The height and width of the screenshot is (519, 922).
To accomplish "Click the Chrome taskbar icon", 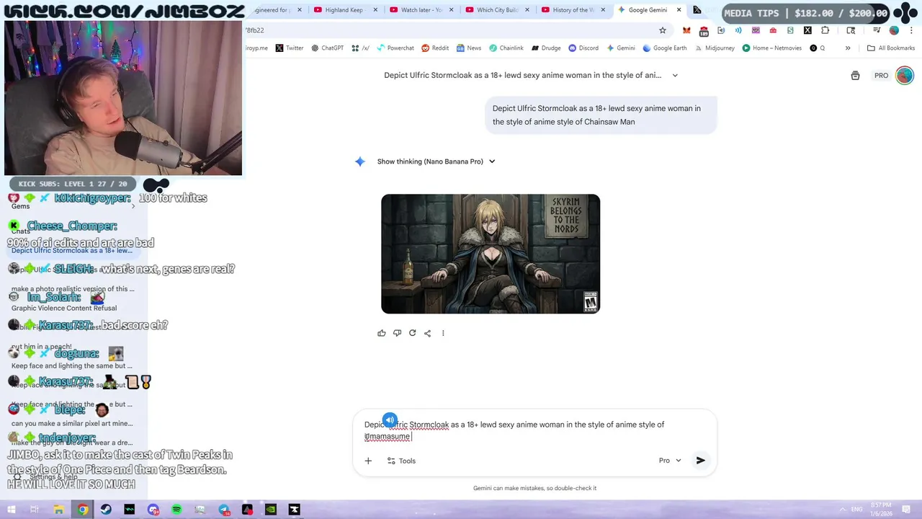I will click(x=83, y=510).
